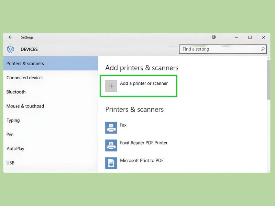Select the Foxit Reader PDF Printer icon
Screen dimensions: 275x206
(x=111, y=145)
